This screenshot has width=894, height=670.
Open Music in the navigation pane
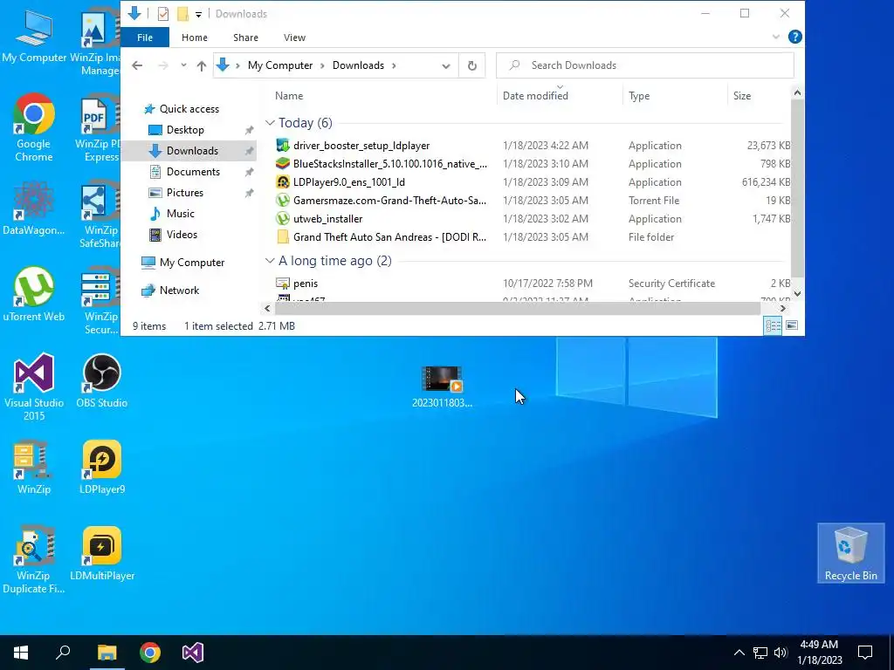coord(180,214)
